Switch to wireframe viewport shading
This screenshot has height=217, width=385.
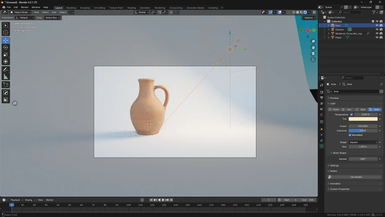click(x=294, y=12)
